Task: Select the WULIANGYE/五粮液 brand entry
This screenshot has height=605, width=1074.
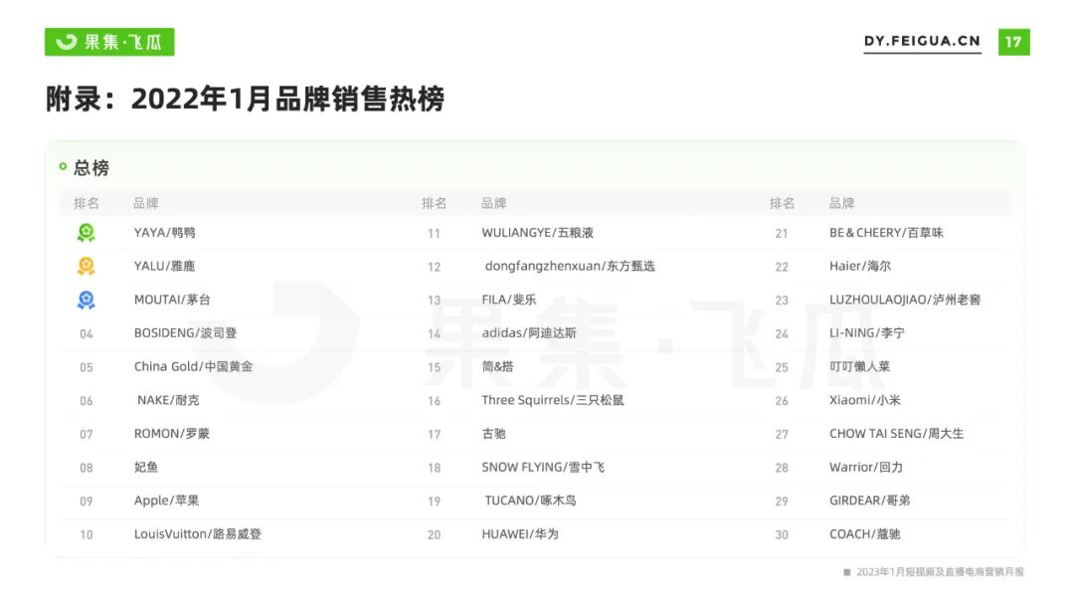Action: point(538,233)
